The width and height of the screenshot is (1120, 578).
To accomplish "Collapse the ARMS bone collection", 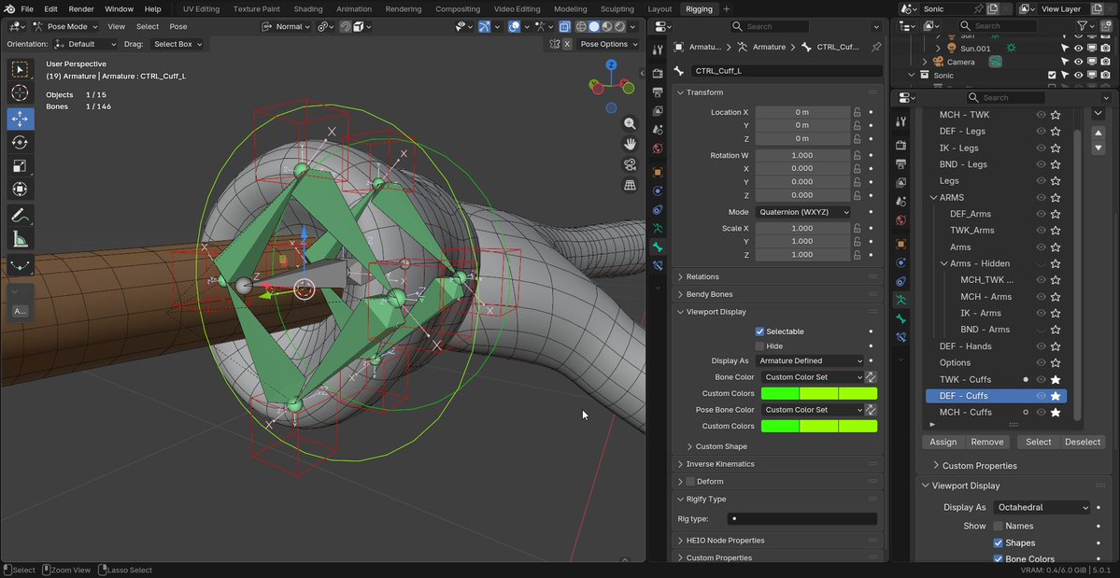I will (x=933, y=198).
